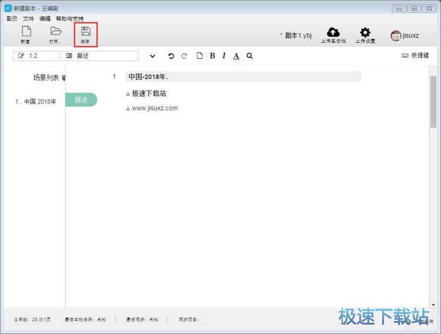
Task: Expand the chevron dropdown in format bar
Action: pos(152,56)
